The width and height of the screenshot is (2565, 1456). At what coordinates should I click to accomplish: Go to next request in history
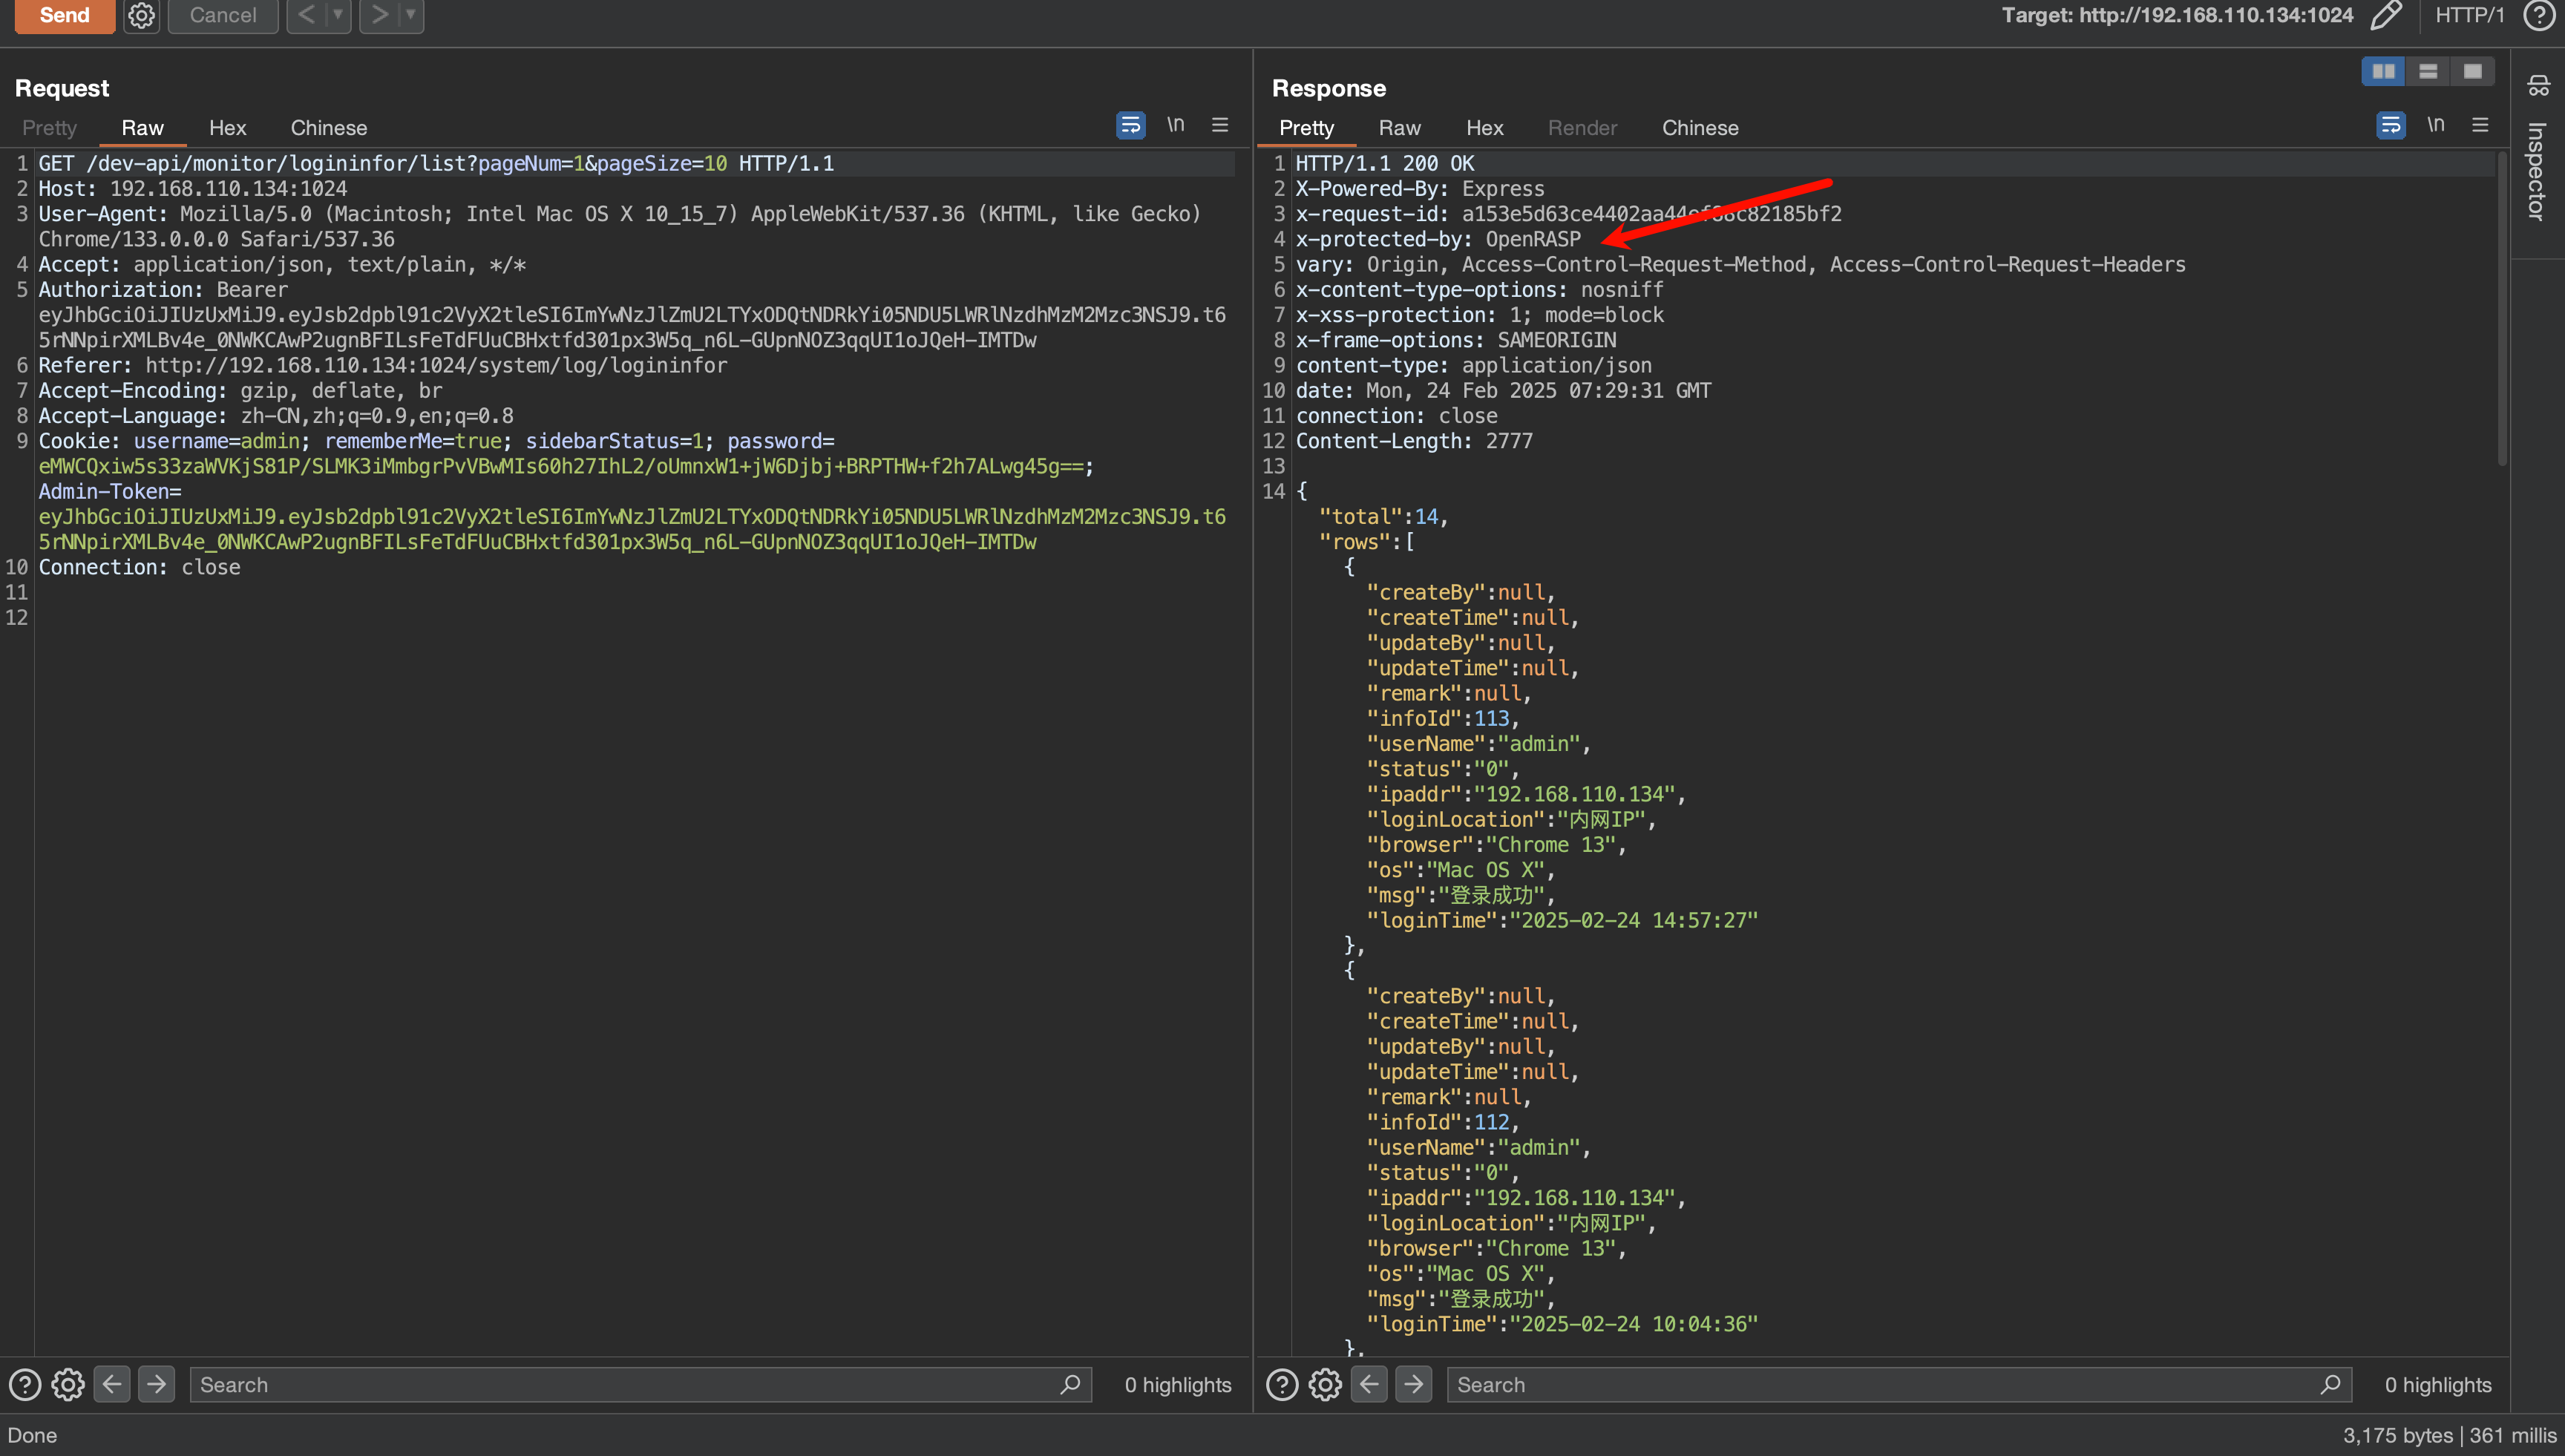(x=379, y=15)
